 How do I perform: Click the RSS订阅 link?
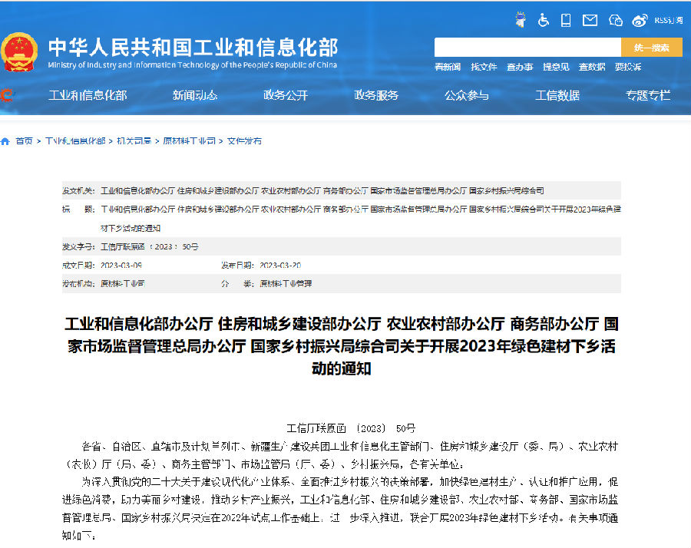(x=669, y=20)
